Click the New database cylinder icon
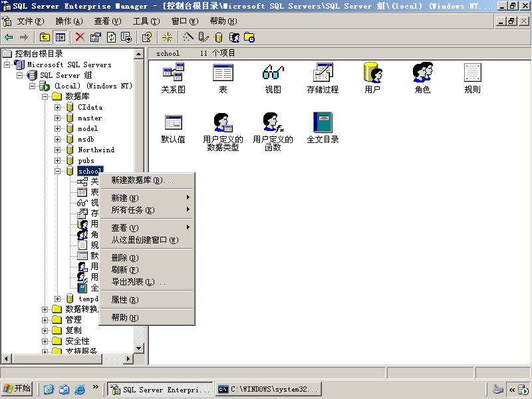Viewport: 532px width, 399px height. click(219, 37)
